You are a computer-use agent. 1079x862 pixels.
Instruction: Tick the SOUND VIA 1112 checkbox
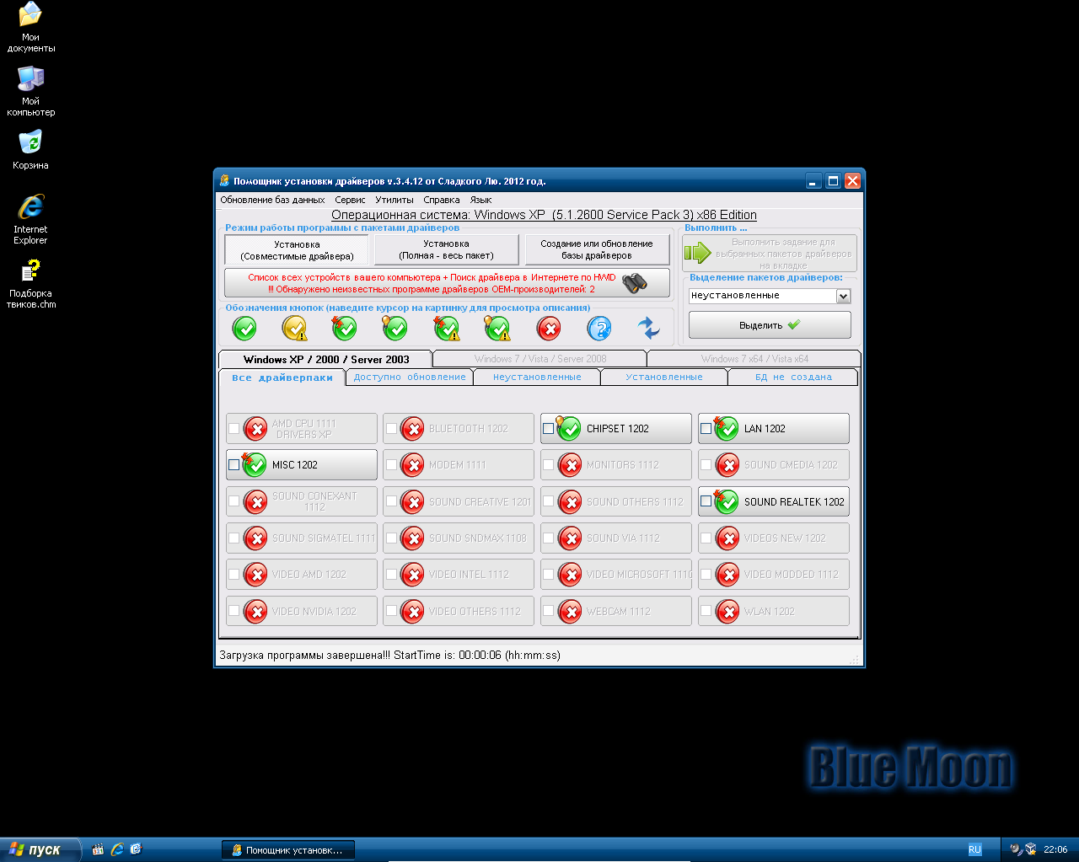pos(549,538)
